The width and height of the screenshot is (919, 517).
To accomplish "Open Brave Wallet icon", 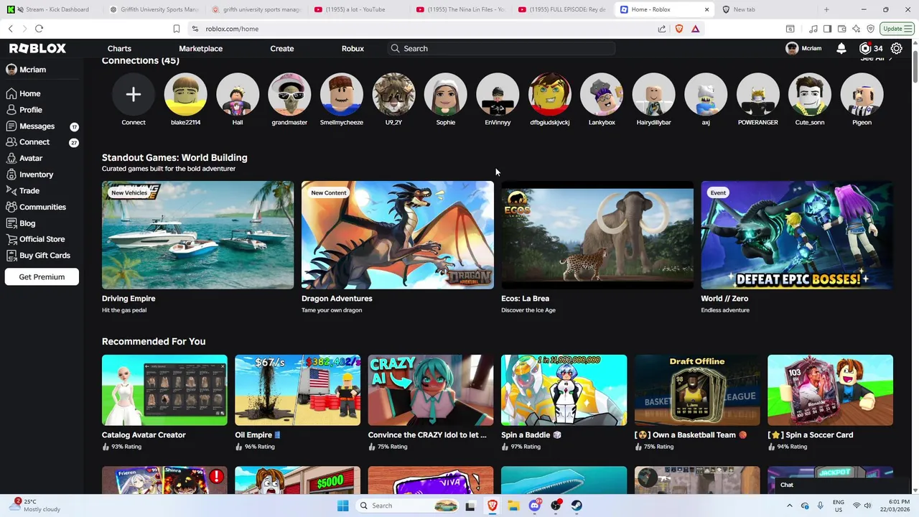I will pyautogui.click(x=841, y=29).
